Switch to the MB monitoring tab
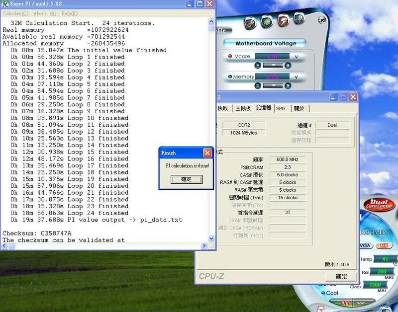 click(x=384, y=245)
